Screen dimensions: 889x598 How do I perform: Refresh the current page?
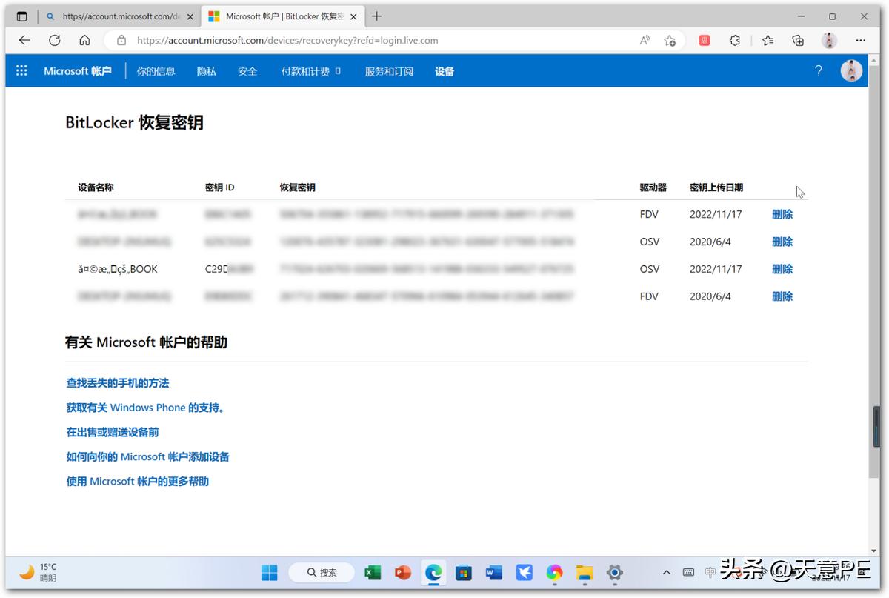tap(54, 40)
